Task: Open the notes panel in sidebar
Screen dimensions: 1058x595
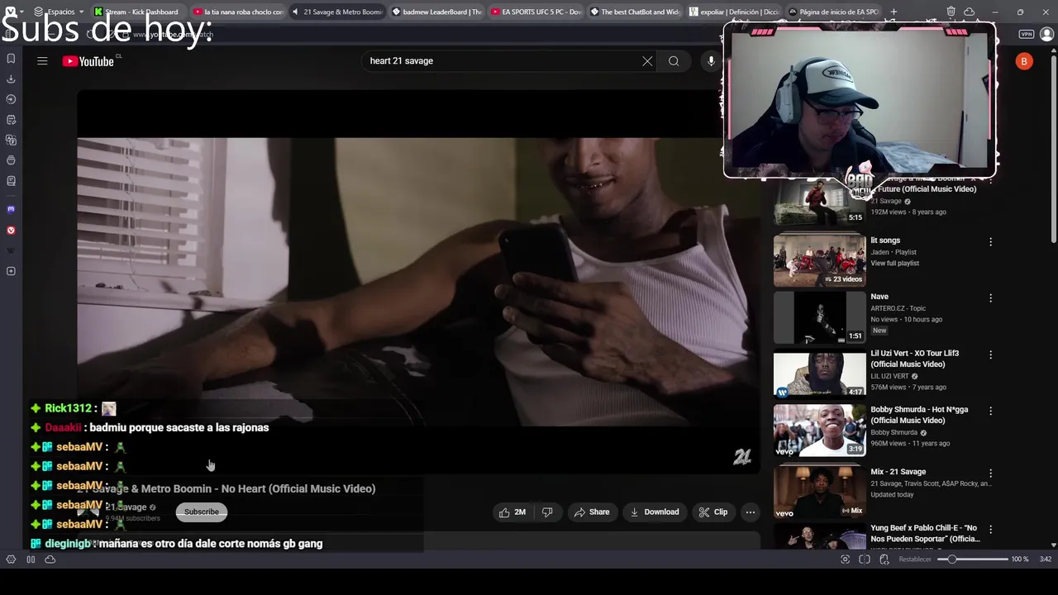Action: tap(11, 120)
